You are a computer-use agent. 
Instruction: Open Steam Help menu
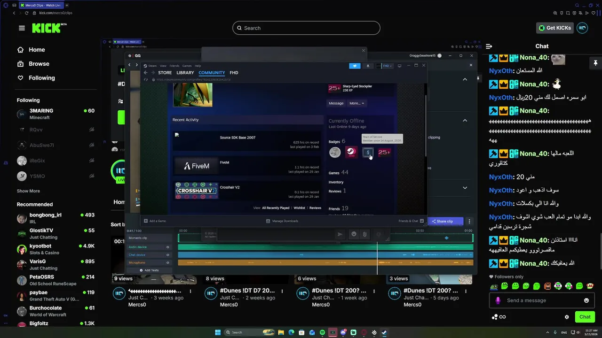[198, 66]
